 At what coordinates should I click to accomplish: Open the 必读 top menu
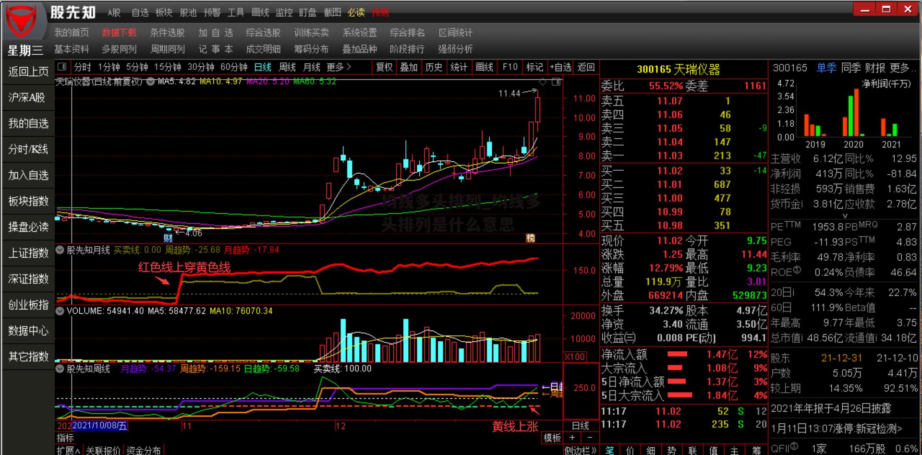tap(356, 12)
